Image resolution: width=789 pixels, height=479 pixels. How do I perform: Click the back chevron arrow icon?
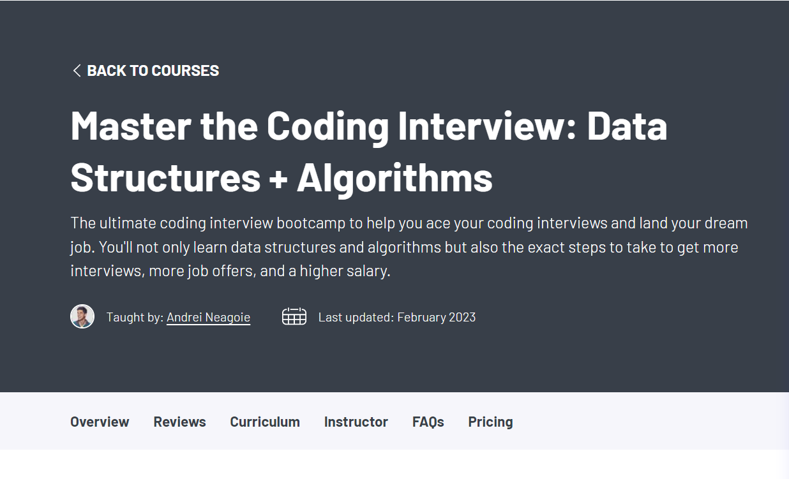point(77,71)
